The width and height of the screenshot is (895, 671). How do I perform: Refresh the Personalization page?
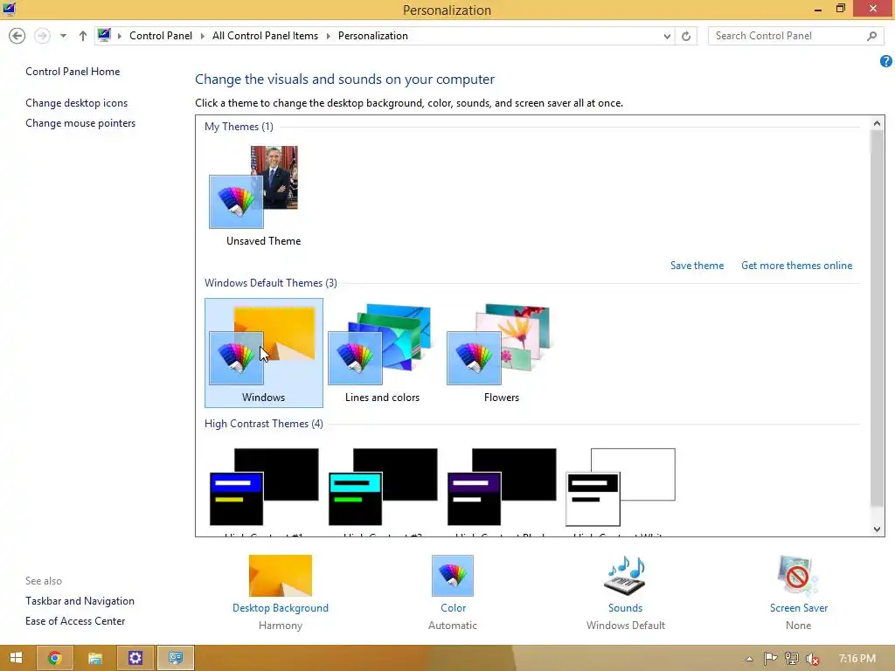686,37
